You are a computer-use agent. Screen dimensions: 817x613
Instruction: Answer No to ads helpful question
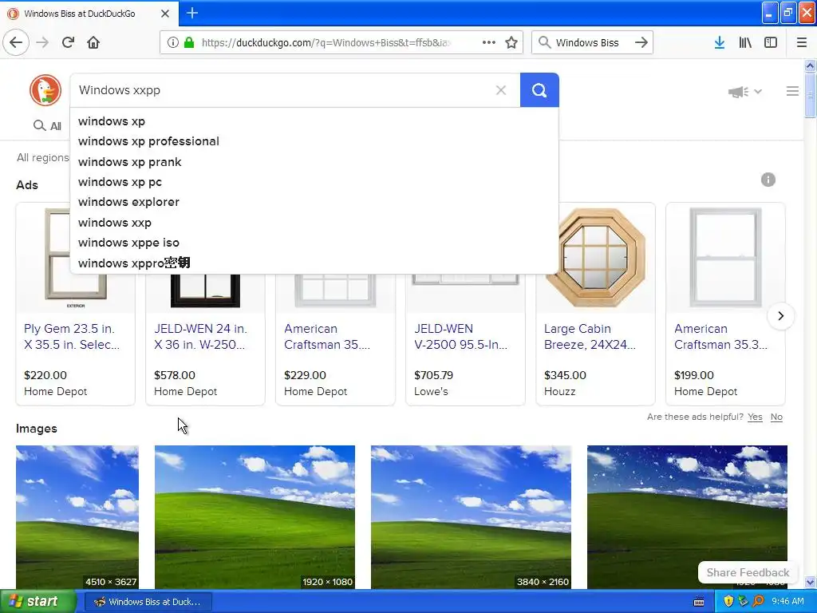tap(776, 417)
